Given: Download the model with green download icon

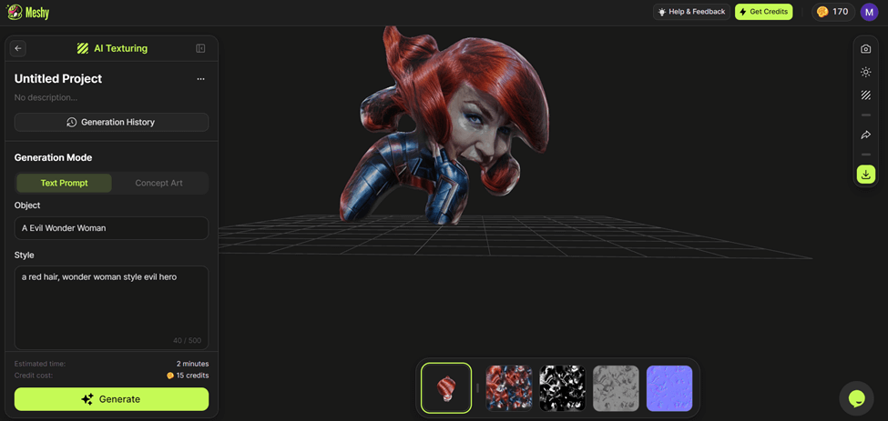Looking at the screenshot, I should pyautogui.click(x=865, y=174).
